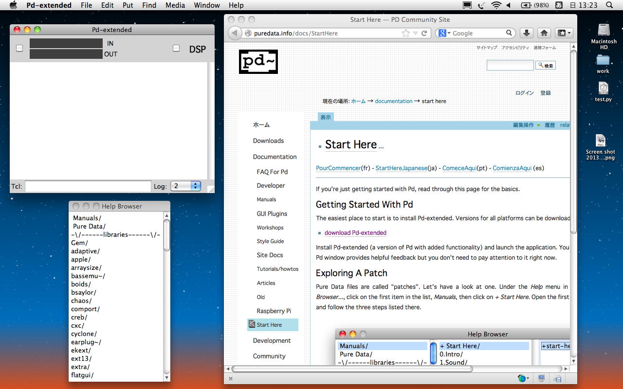Click the browser back arrow button
Viewport: 623px width, 389px height.
coord(235,33)
